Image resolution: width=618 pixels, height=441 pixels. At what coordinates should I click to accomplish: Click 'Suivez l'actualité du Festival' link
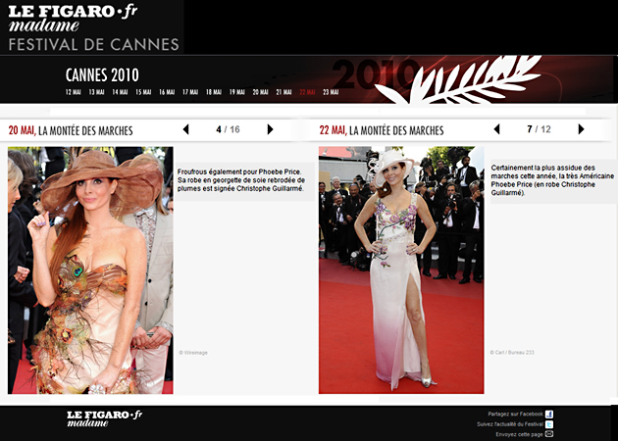tap(509, 424)
